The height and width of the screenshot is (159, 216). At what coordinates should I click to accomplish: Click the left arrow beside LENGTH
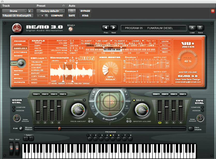[67, 61]
